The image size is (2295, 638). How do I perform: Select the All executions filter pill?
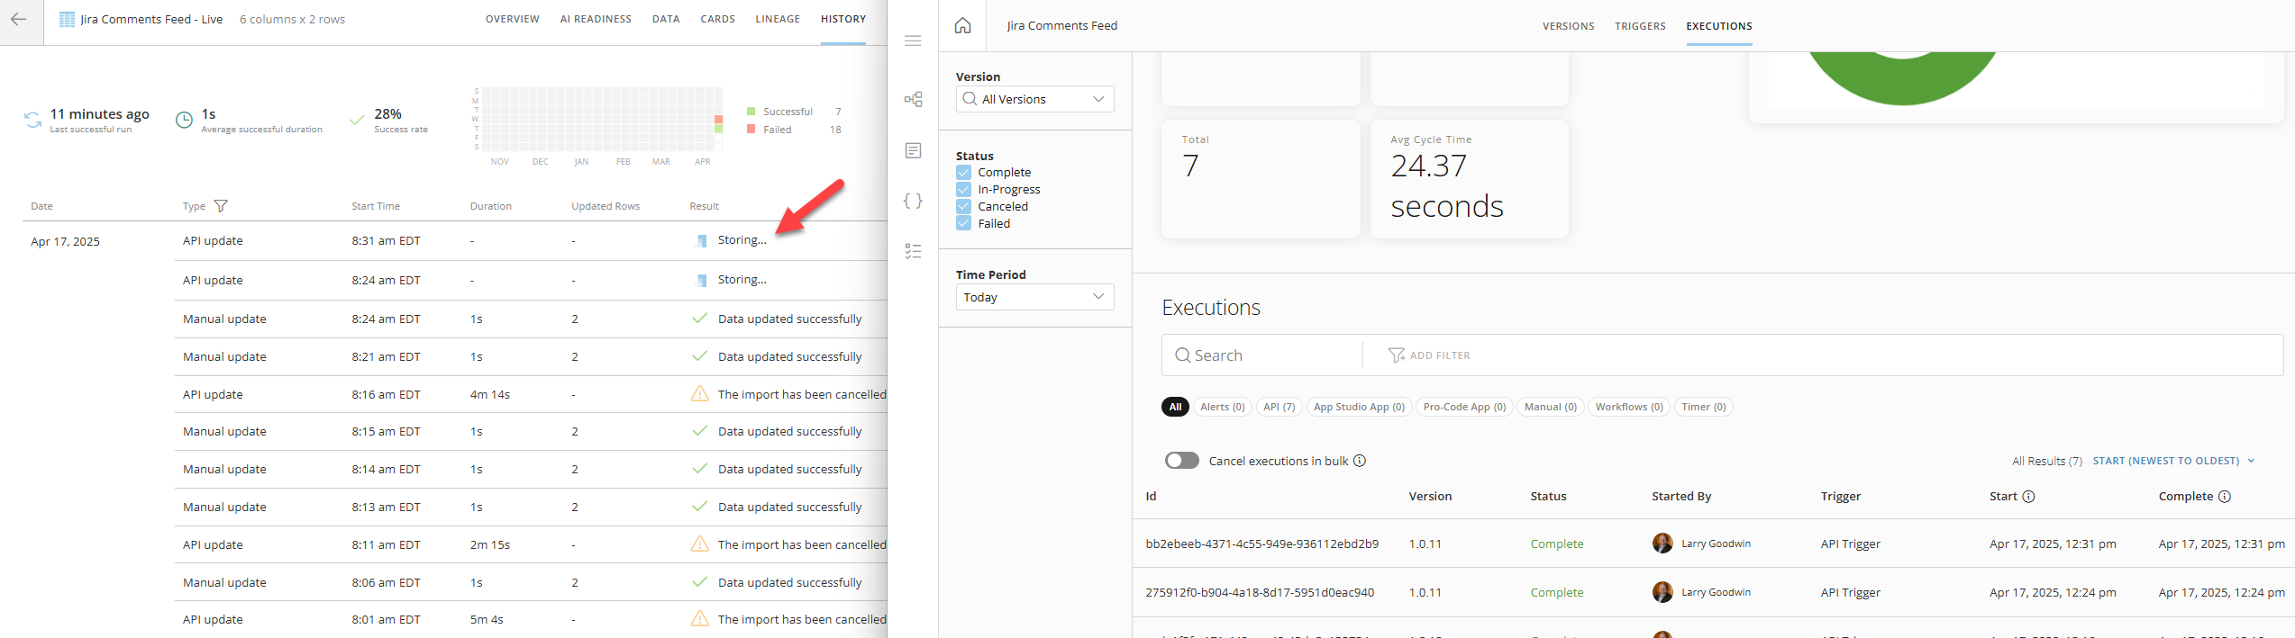pos(1175,407)
